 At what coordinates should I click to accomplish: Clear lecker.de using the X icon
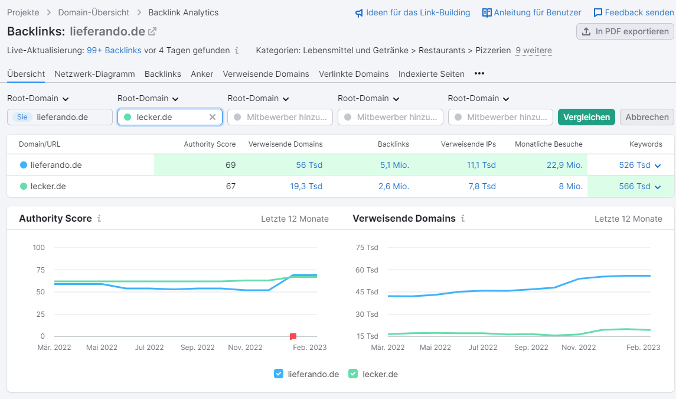212,117
